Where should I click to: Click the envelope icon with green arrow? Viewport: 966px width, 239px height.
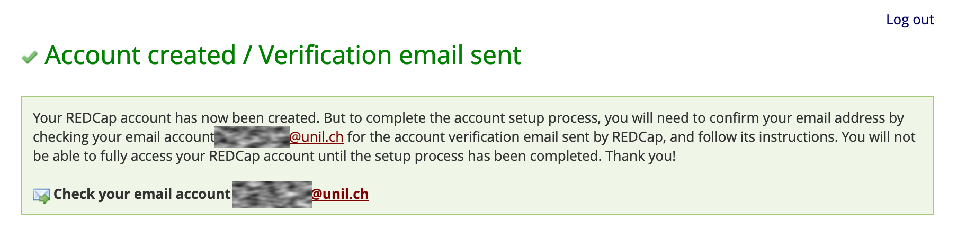41,195
